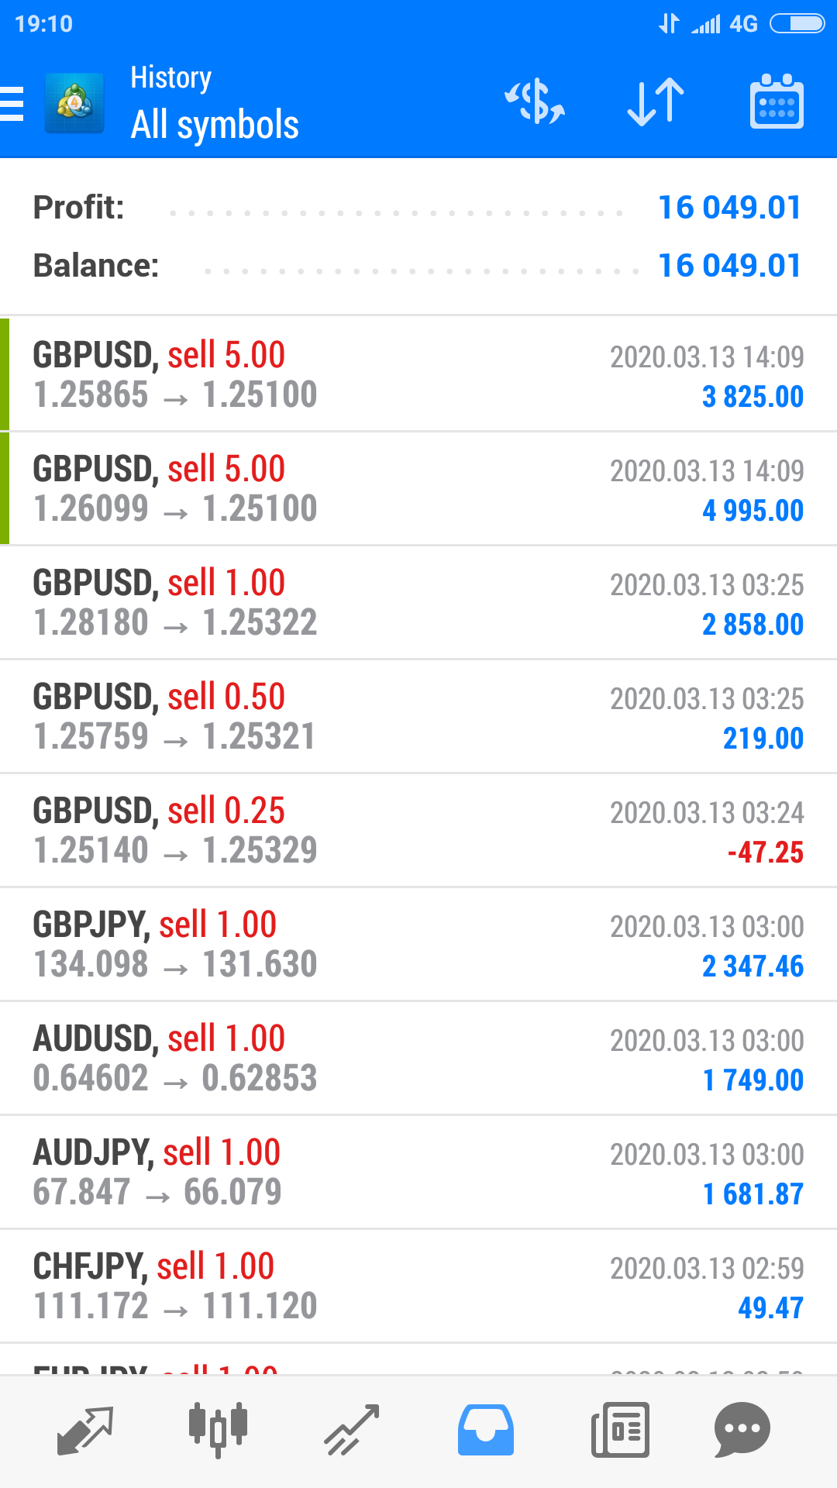
Task: Switch to the Quotes tab
Action: click(x=85, y=1430)
